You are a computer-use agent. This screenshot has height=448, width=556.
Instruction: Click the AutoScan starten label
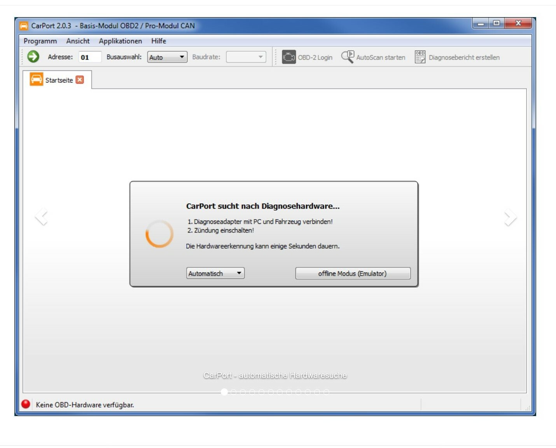click(381, 57)
